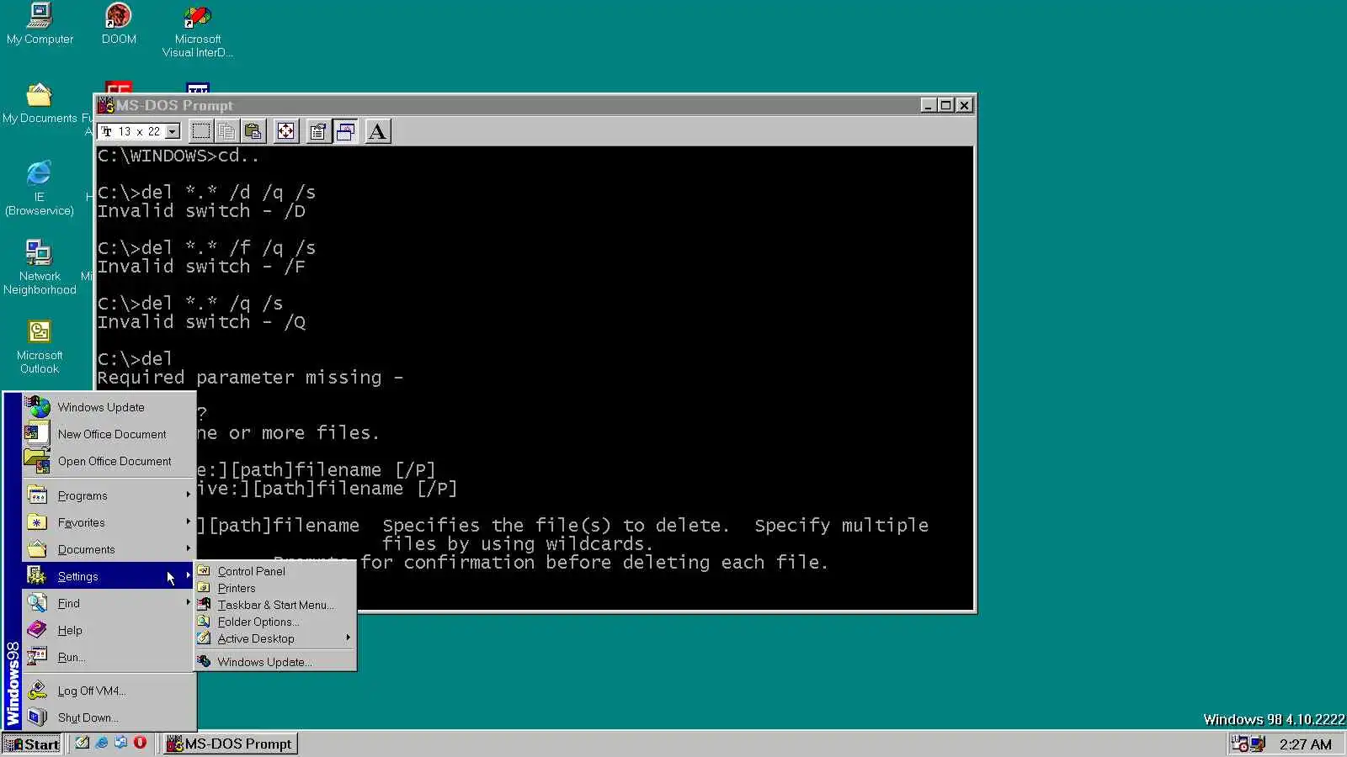The width and height of the screenshot is (1347, 757).
Task: Close the MS-DOS Prompt window
Action: click(965, 105)
